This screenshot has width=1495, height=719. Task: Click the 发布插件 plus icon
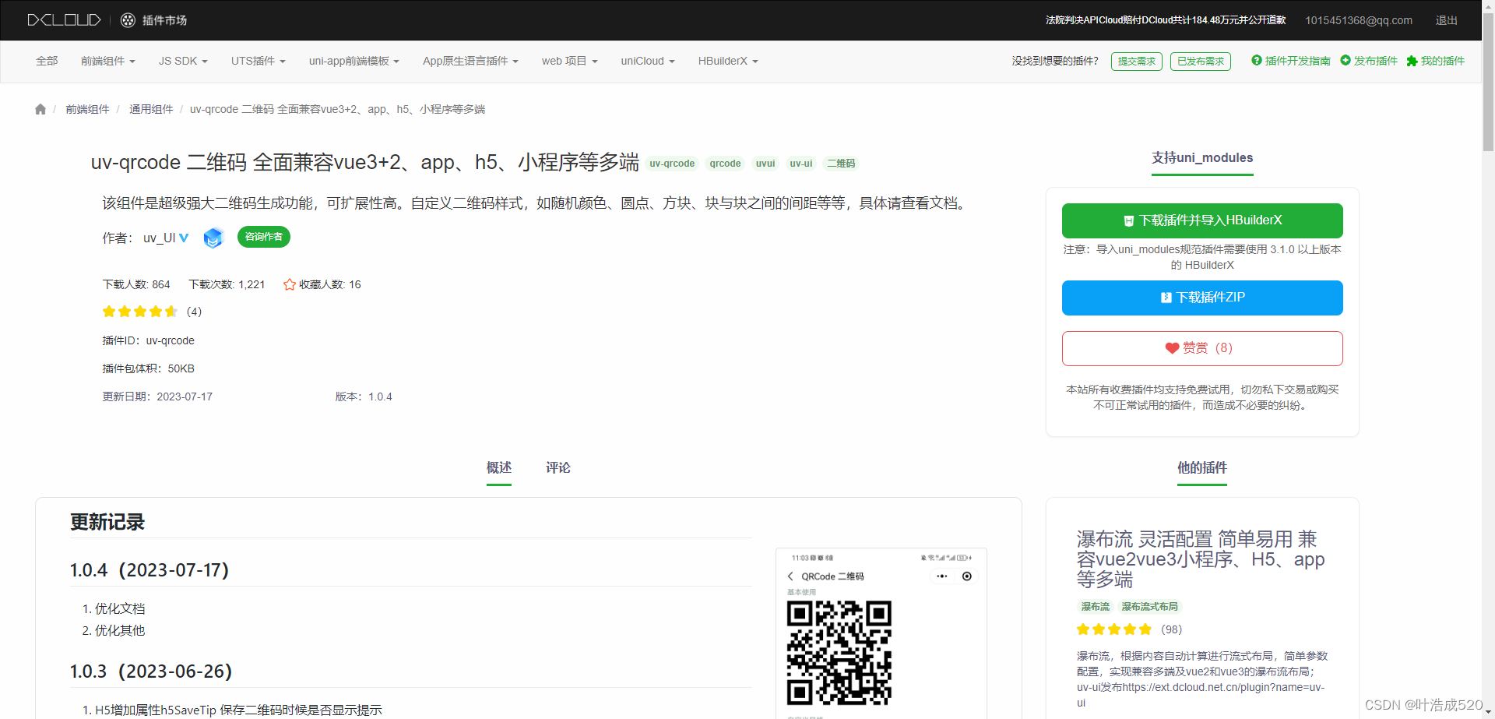(x=1345, y=60)
